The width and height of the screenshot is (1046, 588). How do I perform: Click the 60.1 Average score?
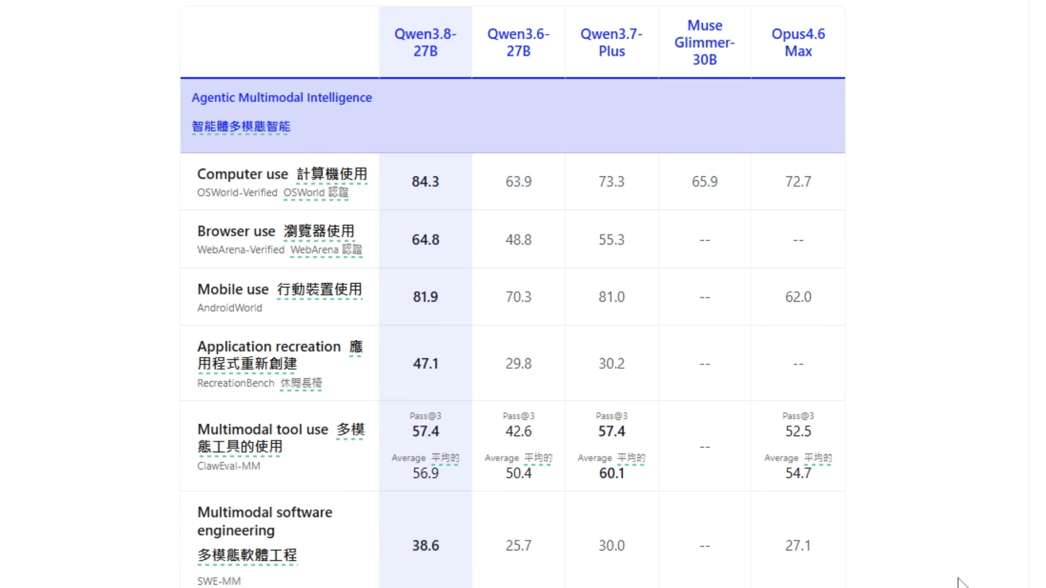pyautogui.click(x=612, y=473)
